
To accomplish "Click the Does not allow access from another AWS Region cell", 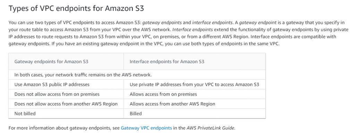I will pyautogui.click(x=66, y=104).
